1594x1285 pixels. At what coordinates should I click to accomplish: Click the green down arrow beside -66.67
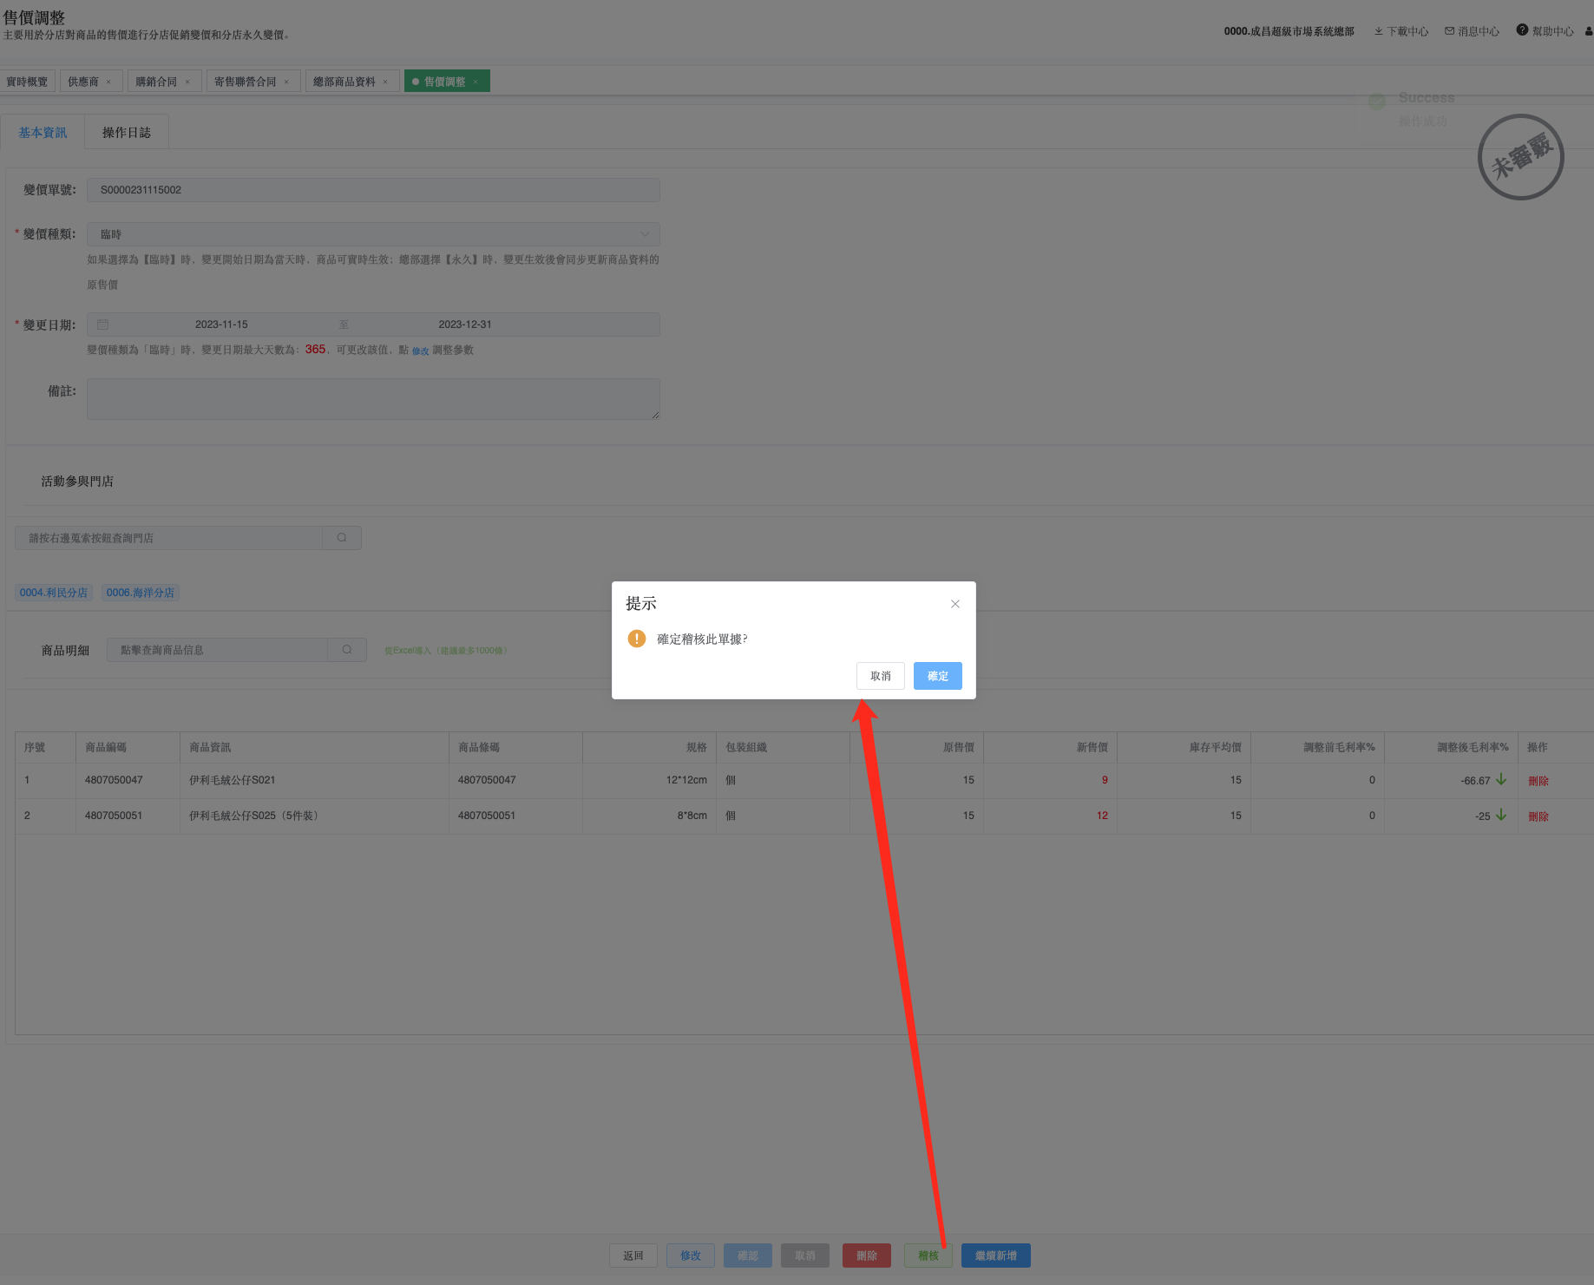click(x=1501, y=779)
